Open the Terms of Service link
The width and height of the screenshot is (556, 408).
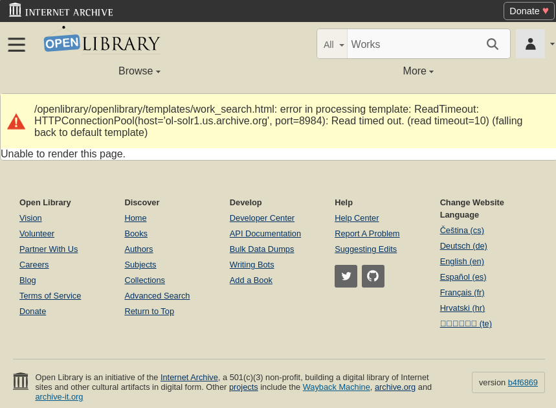(50, 296)
